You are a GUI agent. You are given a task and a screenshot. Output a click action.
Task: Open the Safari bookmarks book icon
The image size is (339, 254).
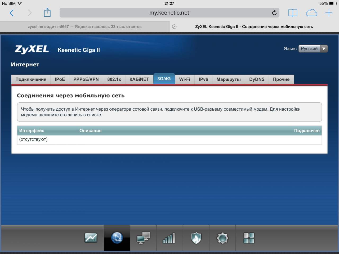pyautogui.click(x=293, y=13)
